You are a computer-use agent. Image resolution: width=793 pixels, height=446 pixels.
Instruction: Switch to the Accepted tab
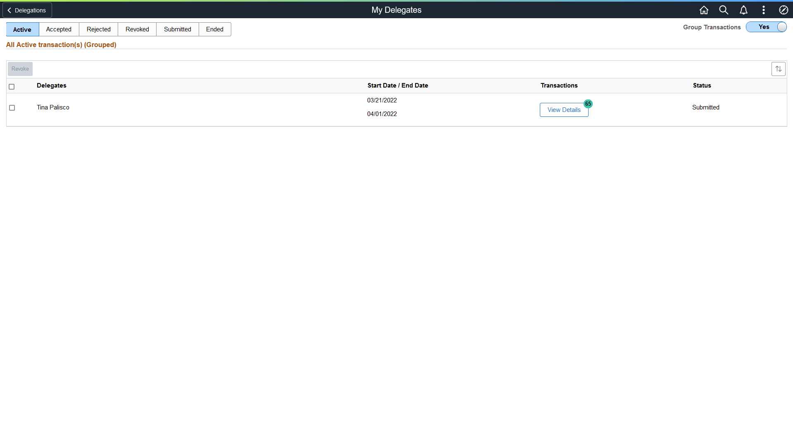tap(59, 29)
